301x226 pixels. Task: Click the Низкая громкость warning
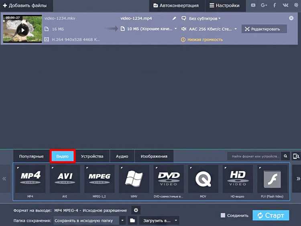(202, 40)
